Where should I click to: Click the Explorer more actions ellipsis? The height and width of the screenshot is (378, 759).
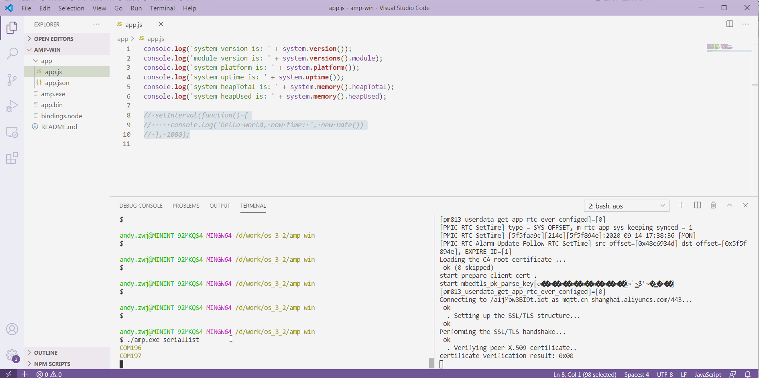(96, 24)
